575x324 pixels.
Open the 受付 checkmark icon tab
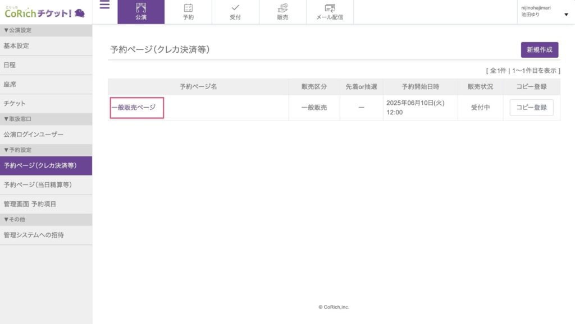tap(235, 12)
